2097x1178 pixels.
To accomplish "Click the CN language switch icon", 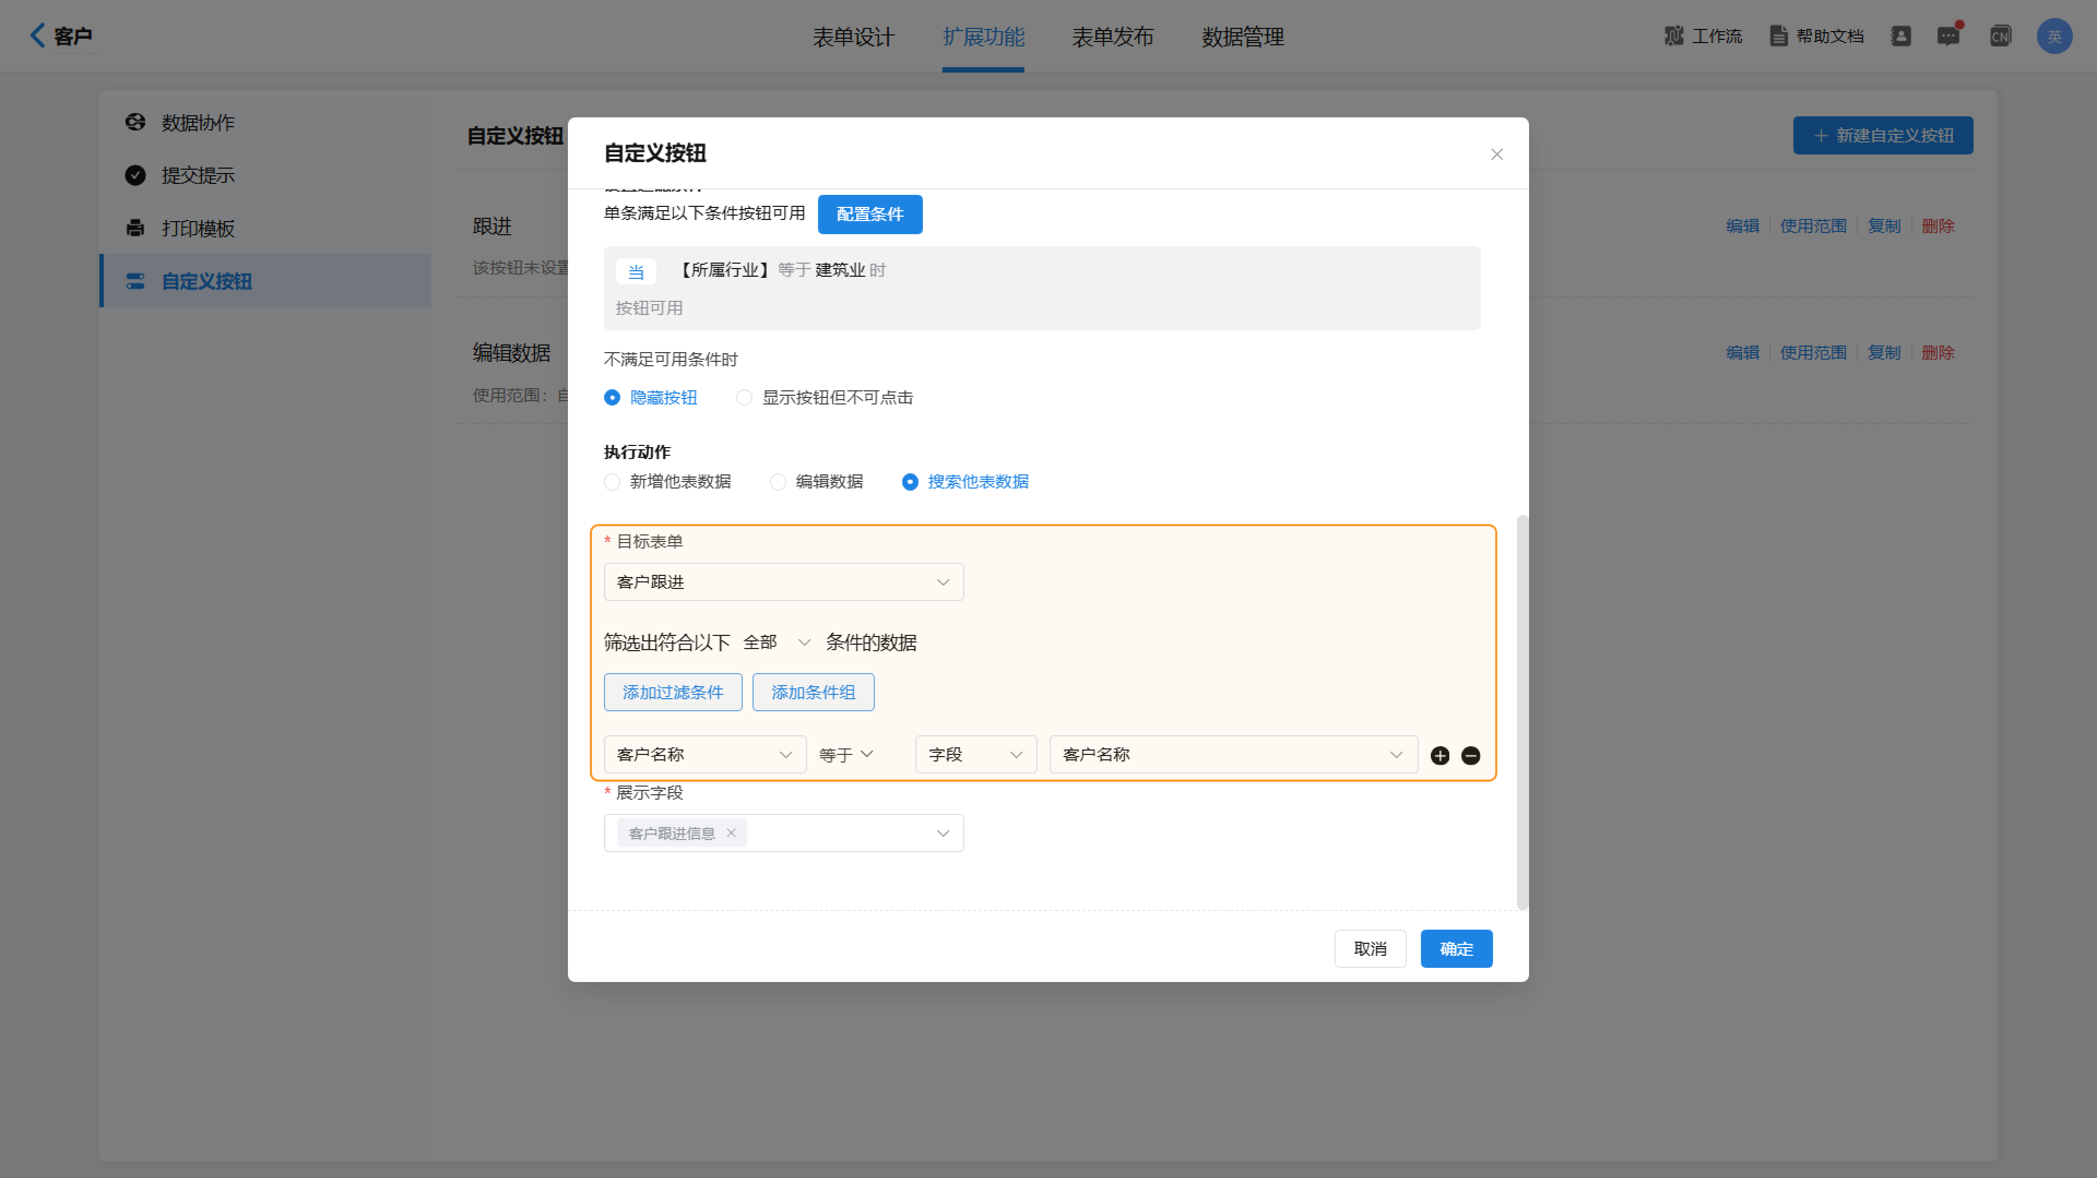I will [1999, 36].
